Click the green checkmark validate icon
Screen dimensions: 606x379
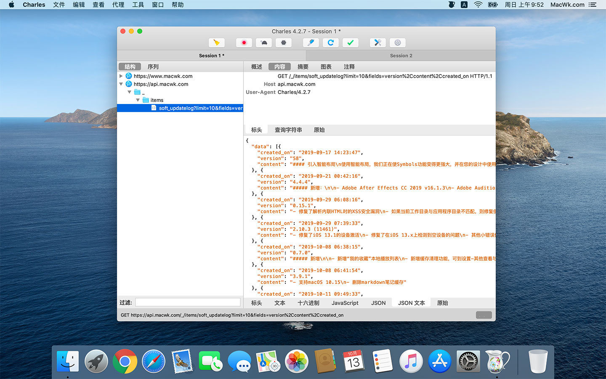pyautogui.click(x=351, y=43)
